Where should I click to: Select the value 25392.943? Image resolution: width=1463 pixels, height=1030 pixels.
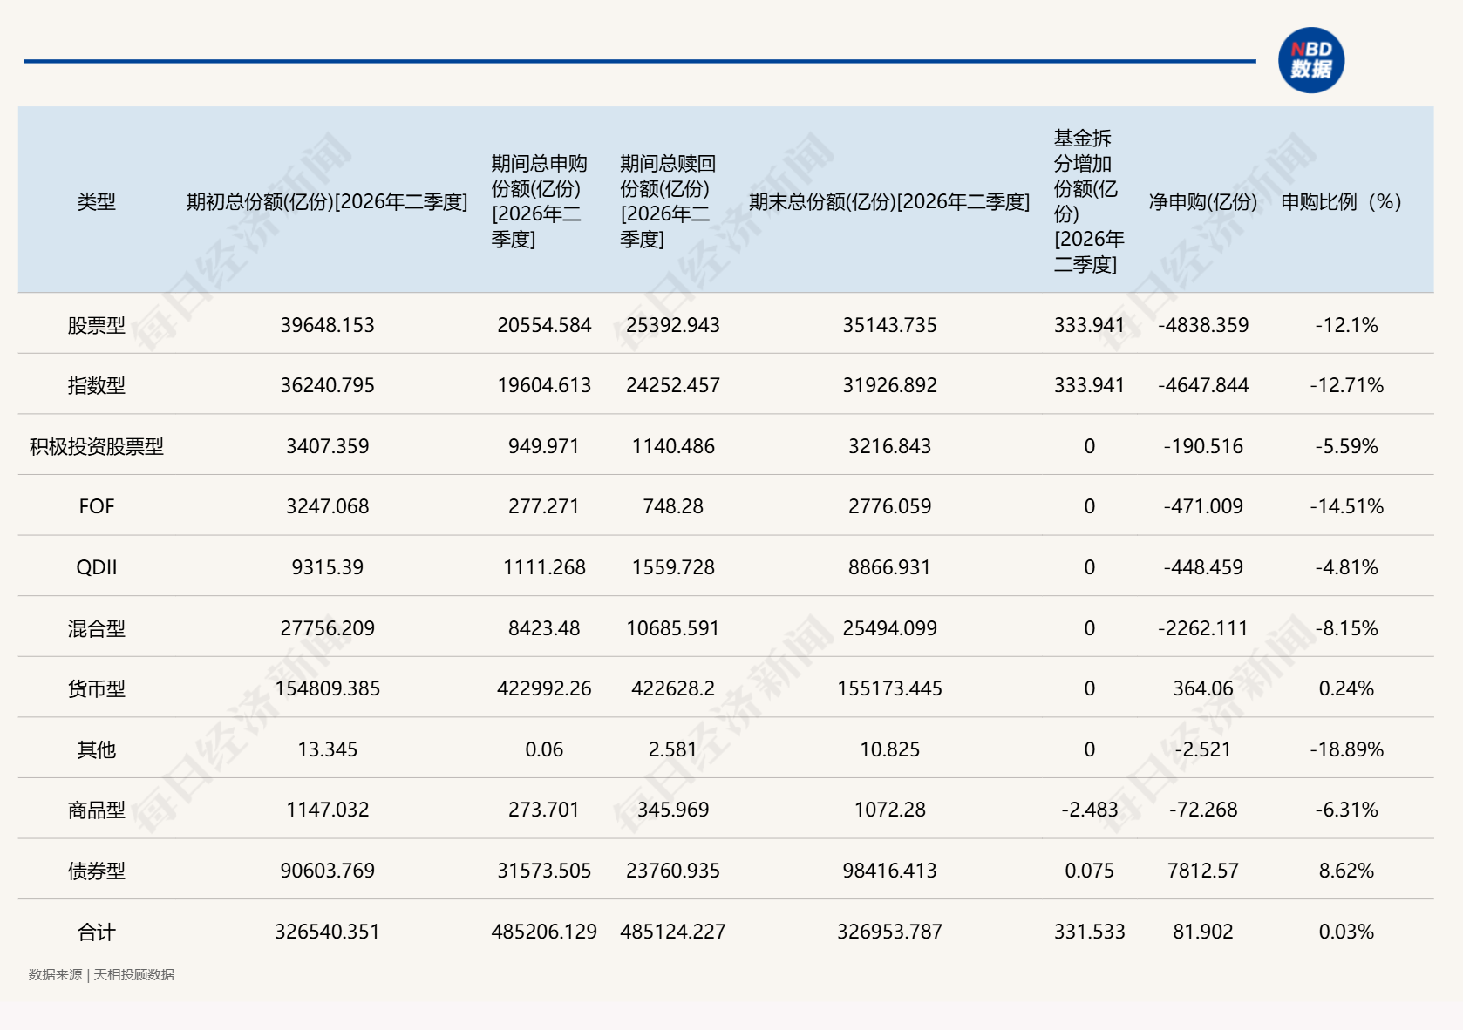673,325
